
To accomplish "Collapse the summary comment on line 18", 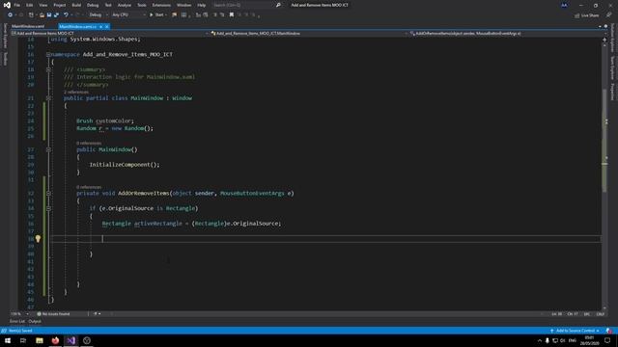I will [x=48, y=69].
